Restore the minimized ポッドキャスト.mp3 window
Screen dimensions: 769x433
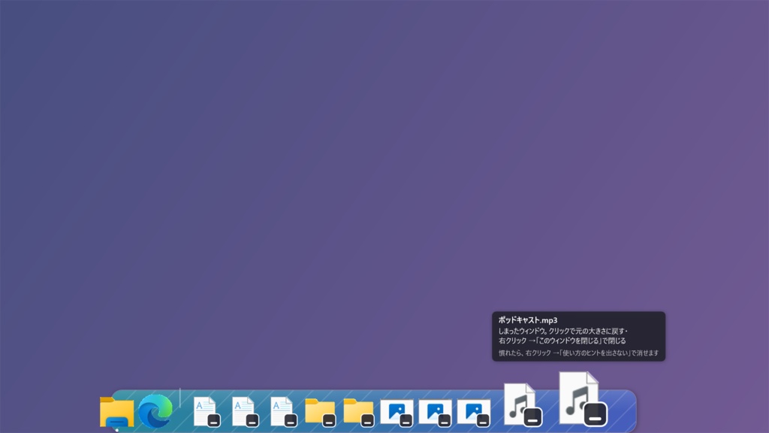coord(583,398)
